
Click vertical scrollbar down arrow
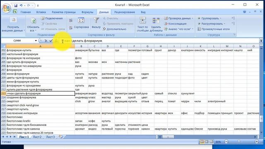pos(261,132)
